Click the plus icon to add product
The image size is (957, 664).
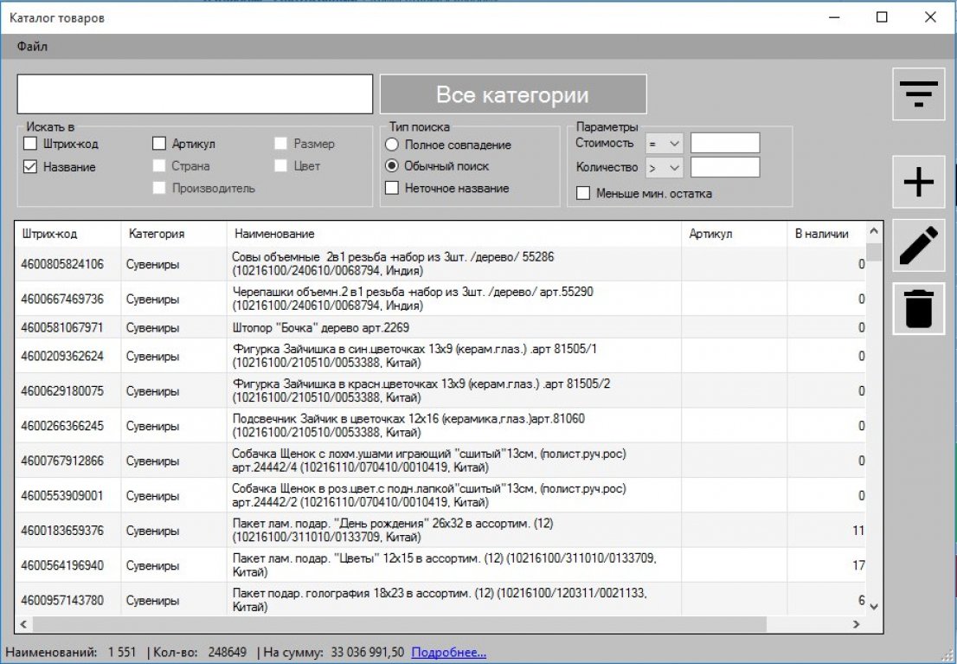coord(918,182)
